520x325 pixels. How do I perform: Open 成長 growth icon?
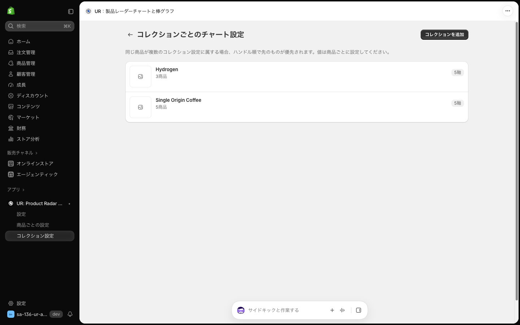click(x=11, y=85)
